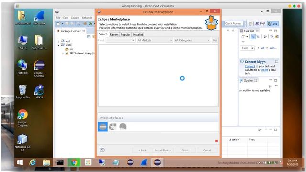The height and width of the screenshot is (172, 306).
Task: Open the command prompt taskbar icon
Action: pos(60,162)
